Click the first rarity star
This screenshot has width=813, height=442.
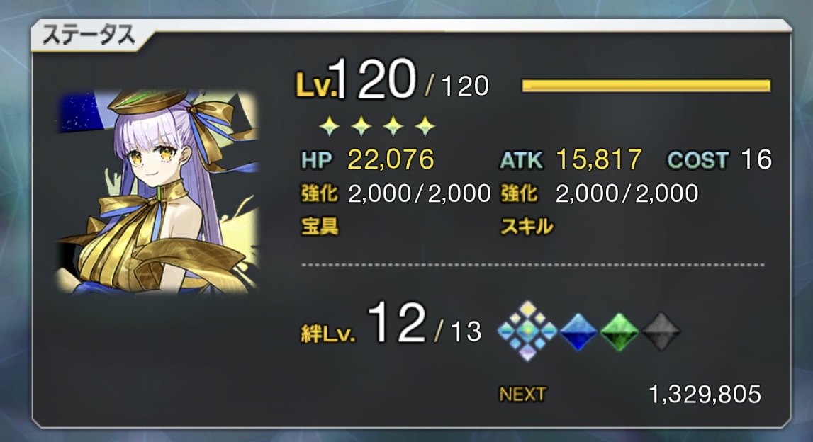tap(330, 126)
